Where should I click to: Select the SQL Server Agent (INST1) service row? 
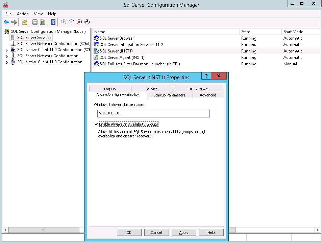(206, 58)
